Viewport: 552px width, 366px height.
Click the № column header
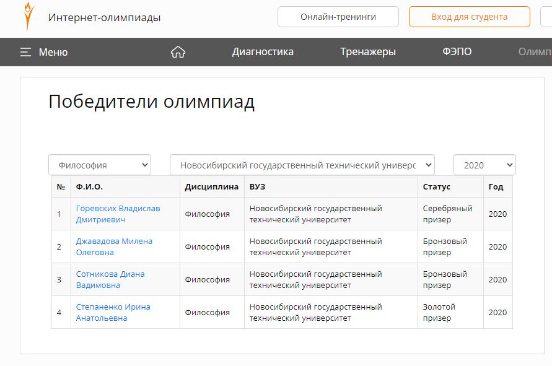pyautogui.click(x=61, y=187)
